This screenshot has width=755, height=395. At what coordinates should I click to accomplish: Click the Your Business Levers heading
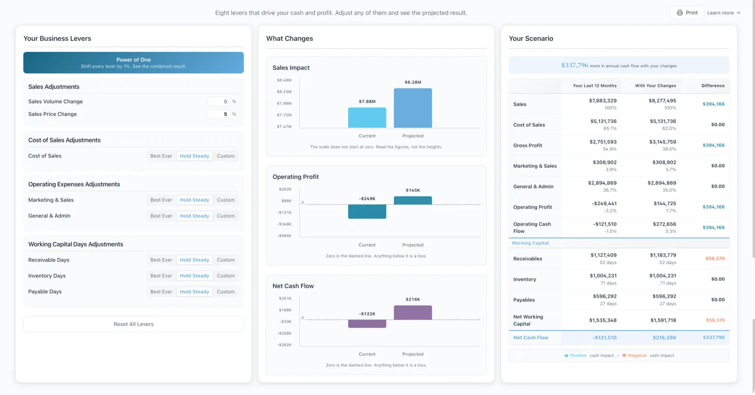[57, 39]
